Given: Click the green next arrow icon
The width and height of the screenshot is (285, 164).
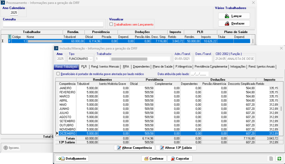Looking at the screenshot, I should [x=279, y=158].
